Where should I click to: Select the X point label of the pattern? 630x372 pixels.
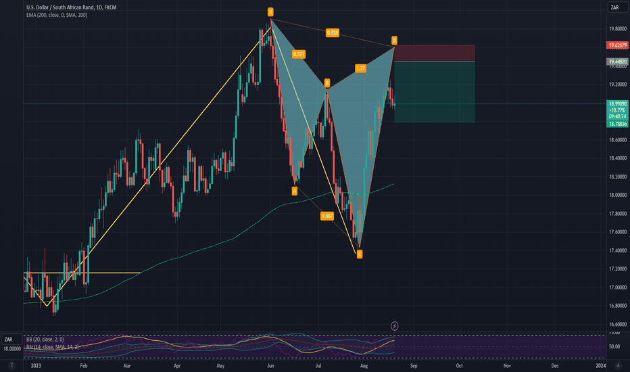click(x=271, y=11)
